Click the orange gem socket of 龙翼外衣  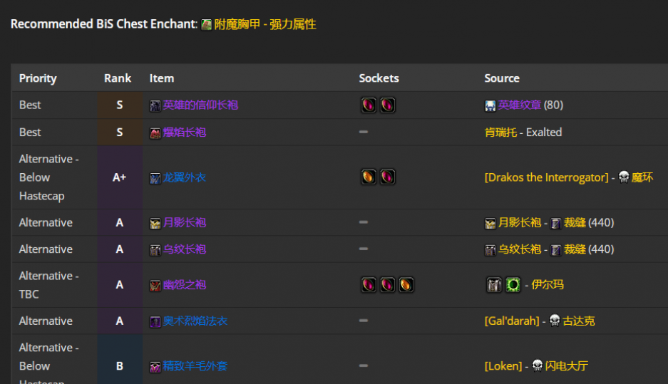pos(369,177)
